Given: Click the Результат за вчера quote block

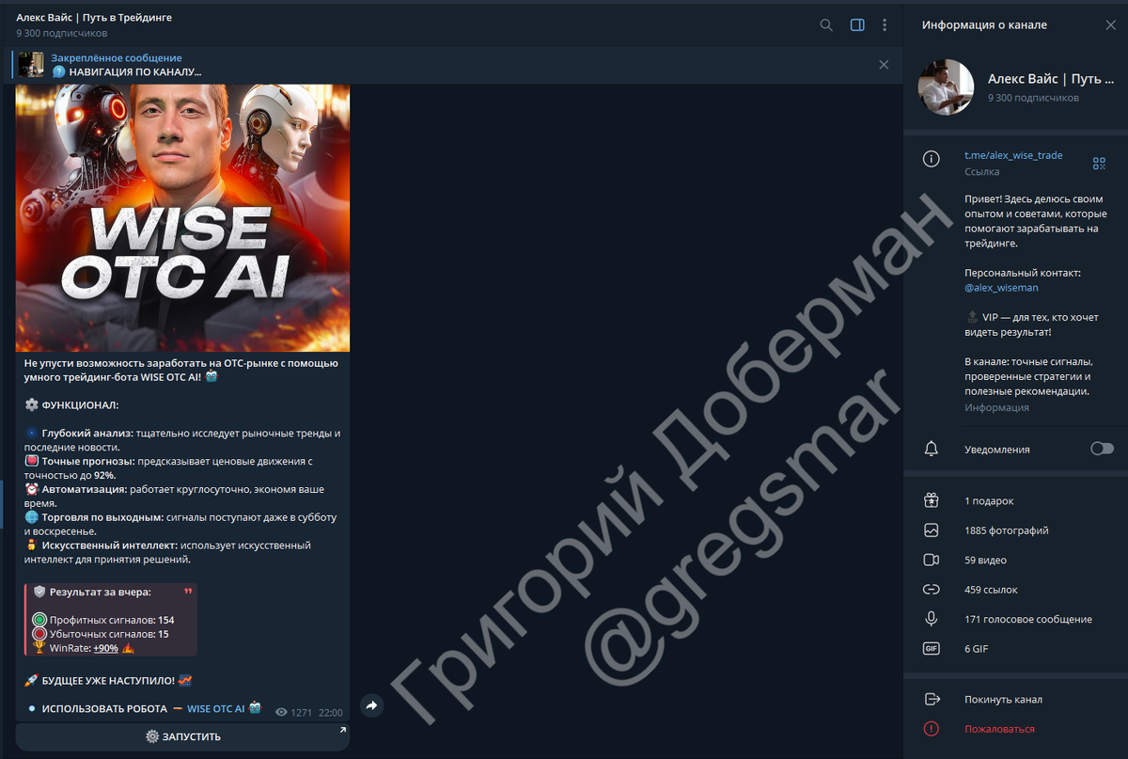Looking at the screenshot, I should (111, 620).
